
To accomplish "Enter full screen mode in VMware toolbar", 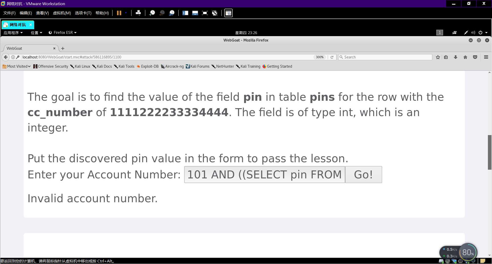I will coord(205,13).
